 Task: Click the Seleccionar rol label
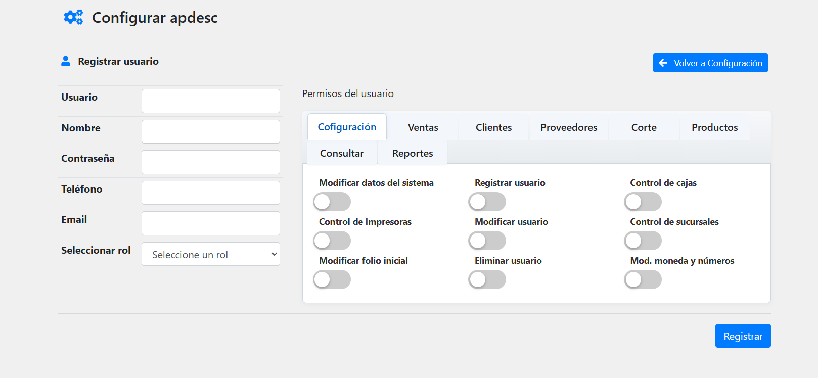(x=96, y=250)
